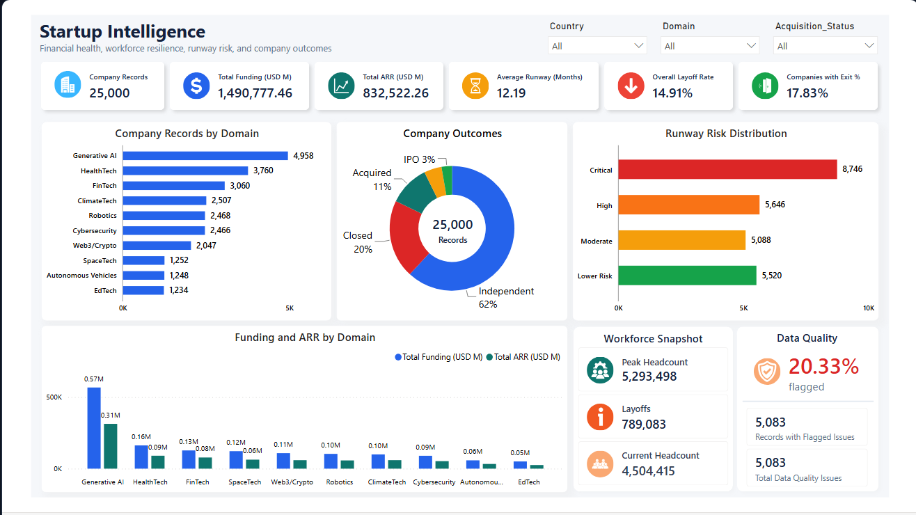This screenshot has height=515, width=916.
Task: Click the High orange runway risk bar
Action: pos(689,205)
